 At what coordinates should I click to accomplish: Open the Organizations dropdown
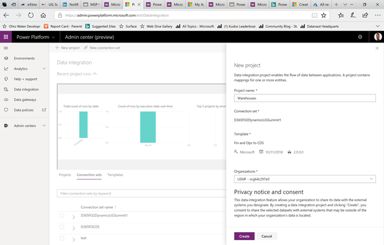coord(305,179)
